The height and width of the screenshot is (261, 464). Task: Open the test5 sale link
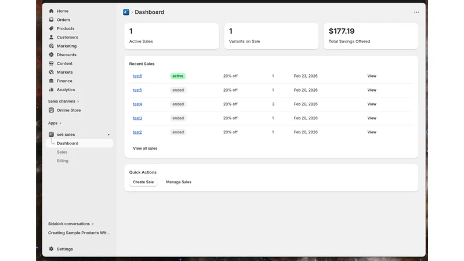click(137, 90)
